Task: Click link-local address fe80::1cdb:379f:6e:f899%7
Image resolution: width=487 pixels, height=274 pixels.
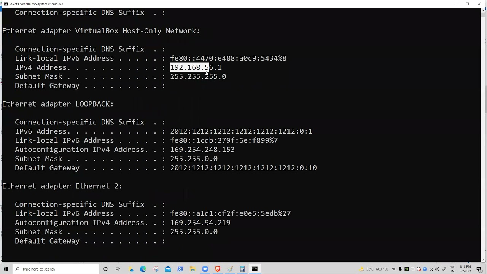Action: 224,140
